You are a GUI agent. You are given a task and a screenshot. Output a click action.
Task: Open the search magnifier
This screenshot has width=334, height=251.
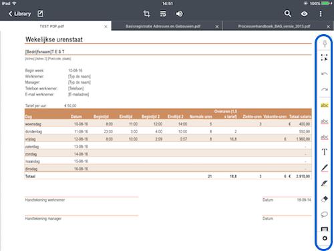287,14
